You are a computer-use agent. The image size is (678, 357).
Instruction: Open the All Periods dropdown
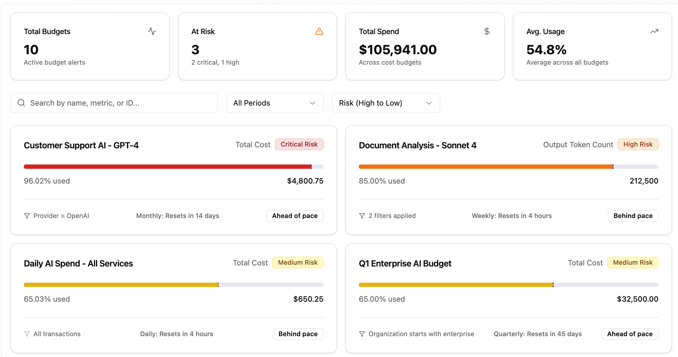[x=275, y=103]
